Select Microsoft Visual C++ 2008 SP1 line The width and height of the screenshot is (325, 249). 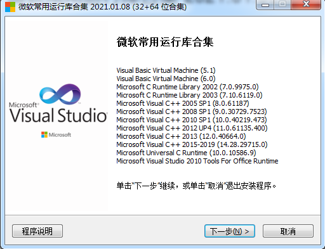(x=192, y=112)
